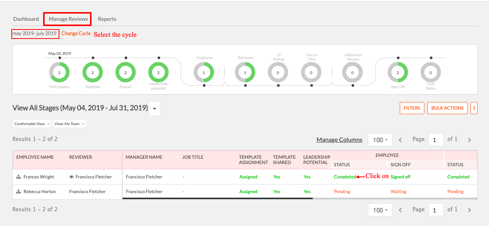Image resolution: width=489 pixels, height=226 pixels.
Task: Click the Sign-Off stage donut
Action: [x=398, y=72]
